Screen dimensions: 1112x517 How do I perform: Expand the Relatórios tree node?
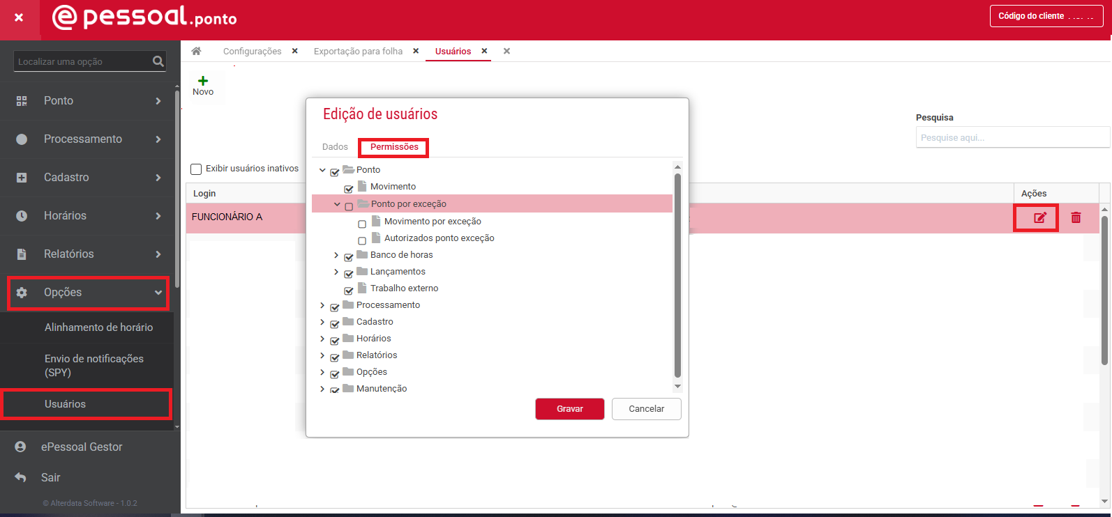pos(322,355)
